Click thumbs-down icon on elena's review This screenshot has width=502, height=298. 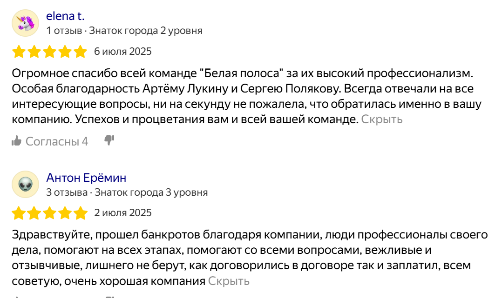(109, 140)
